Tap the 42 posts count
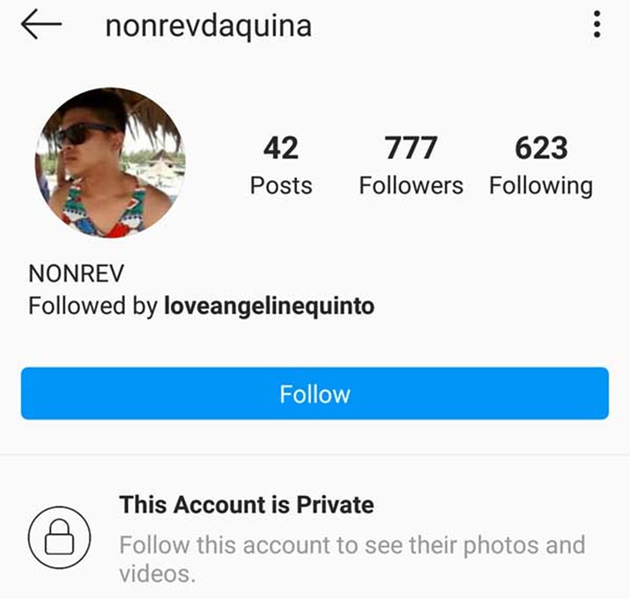Screen dimensions: 630x599 pyautogui.click(x=281, y=148)
